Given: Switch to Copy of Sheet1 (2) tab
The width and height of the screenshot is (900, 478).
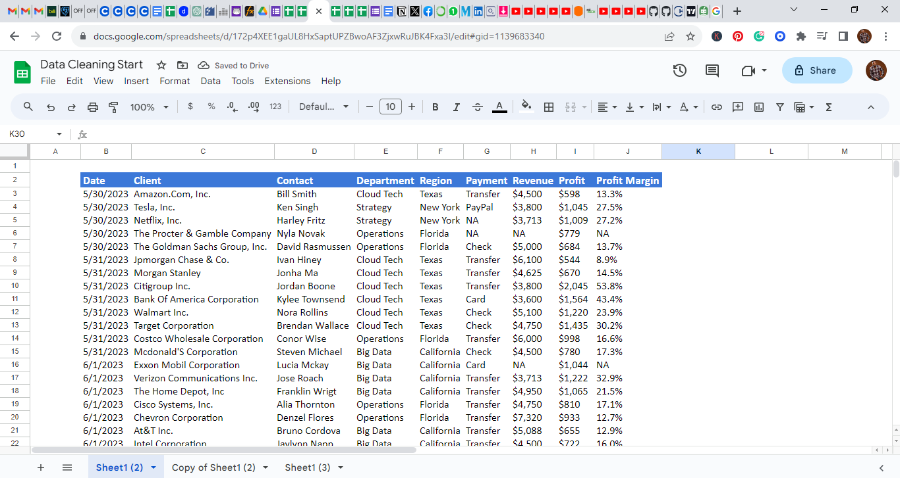Looking at the screenshot, I should pyautogui.click(x=213, y=467).
